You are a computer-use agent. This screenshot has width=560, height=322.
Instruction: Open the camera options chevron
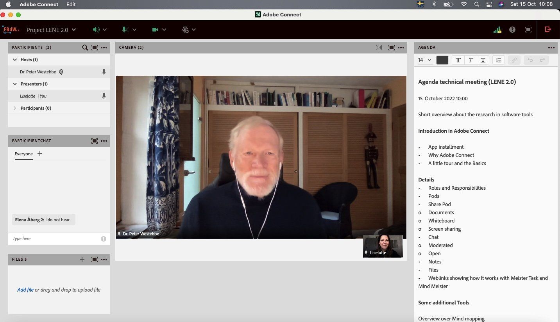(x=164, y=30)
